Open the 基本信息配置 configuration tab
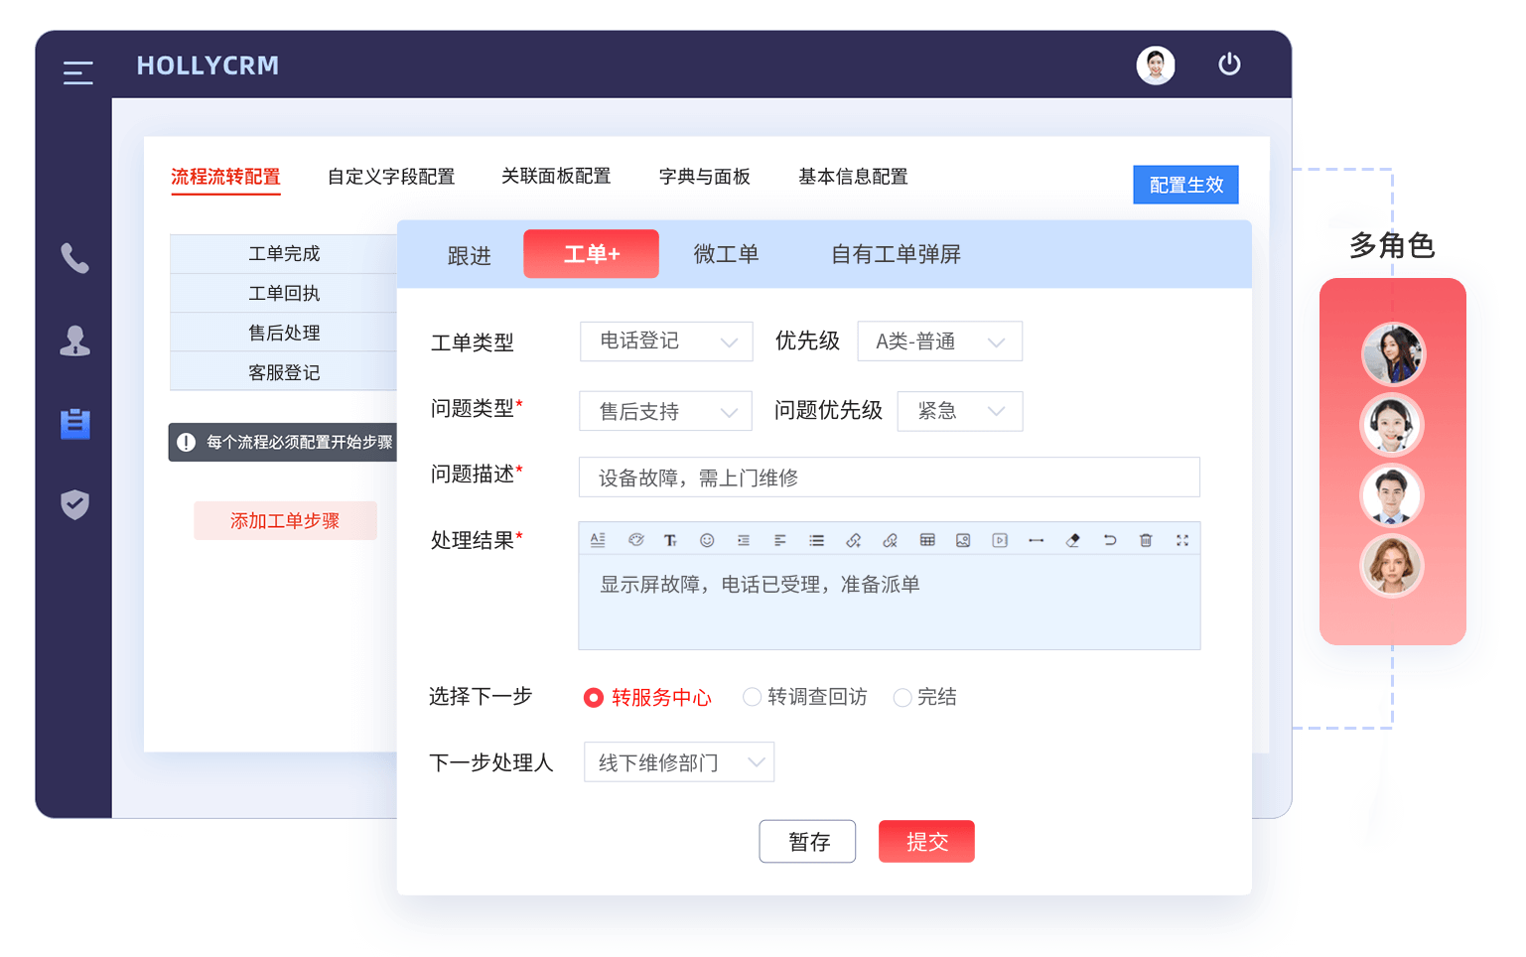1526x957 pixels. (853, 176)
